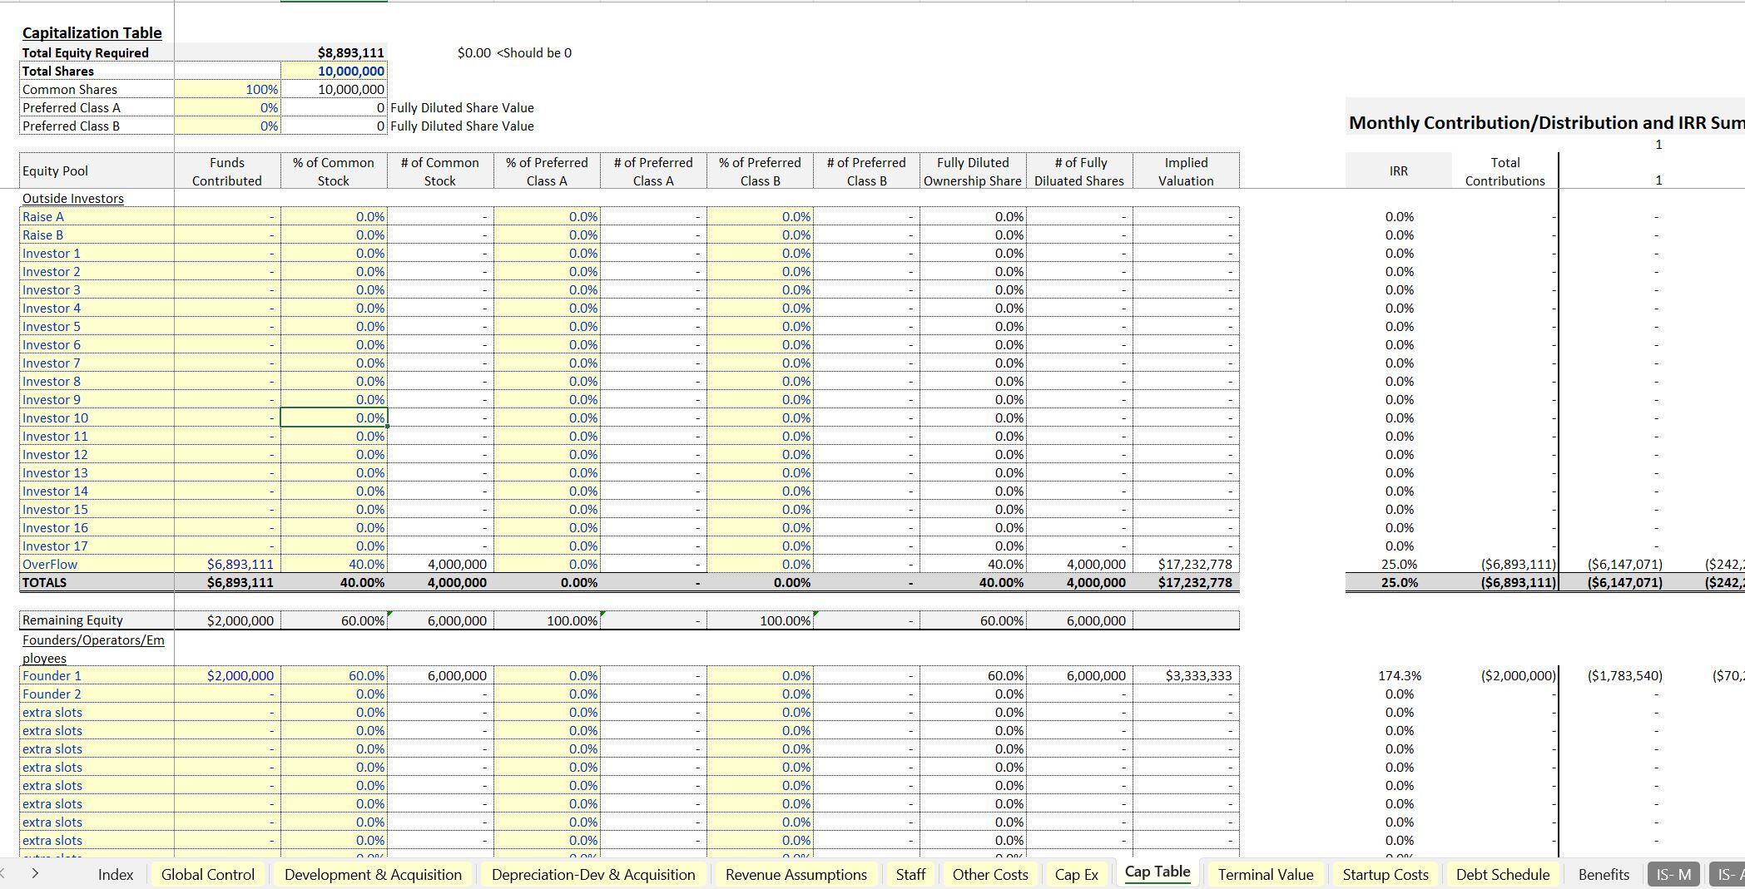Open Terminal Value sheet tab

1266,874
